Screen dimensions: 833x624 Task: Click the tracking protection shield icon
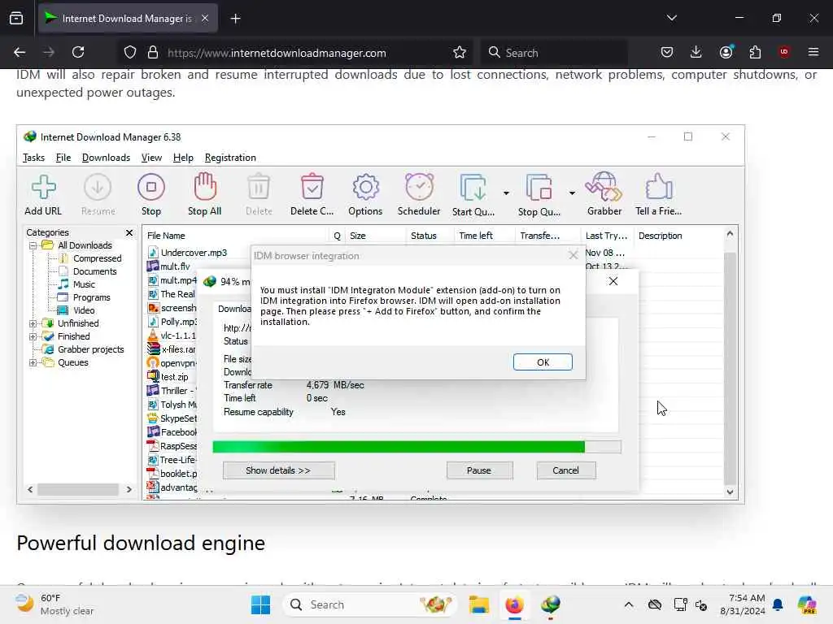coord(130,53)
